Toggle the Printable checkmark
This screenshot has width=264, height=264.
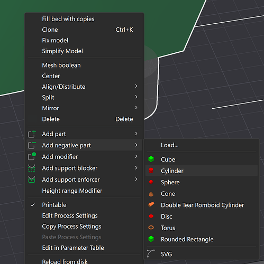point(33,205)
